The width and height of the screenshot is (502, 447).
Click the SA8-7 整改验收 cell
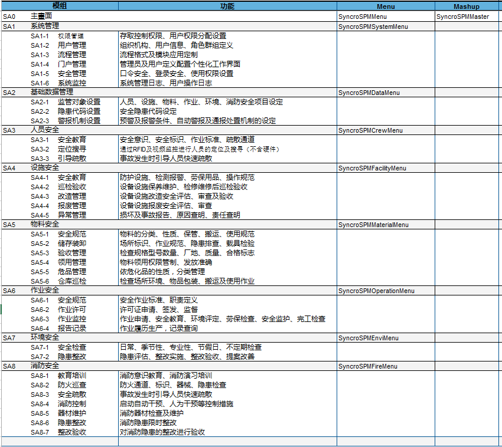coord(60,432)
